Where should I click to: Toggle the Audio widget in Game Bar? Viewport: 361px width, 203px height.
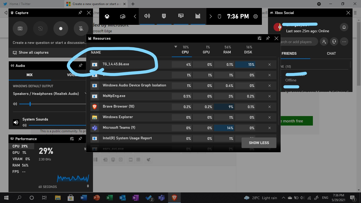point(147,16)
